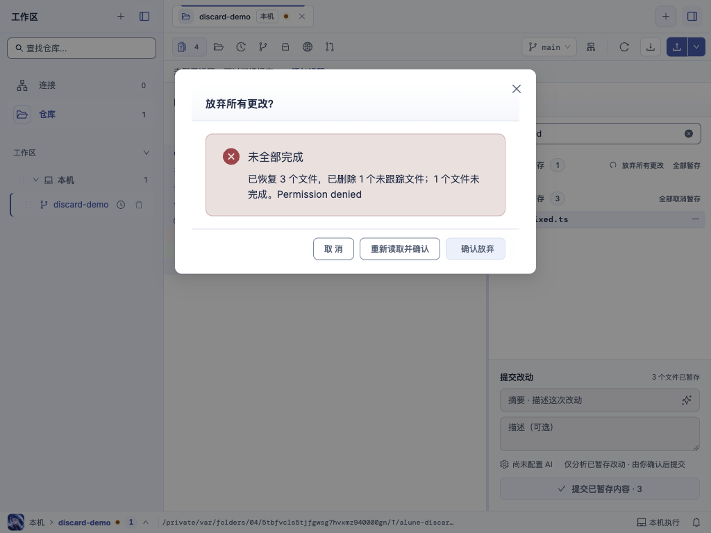
Task: Focus the 查找仓库 search field
Action: (82, 48)
